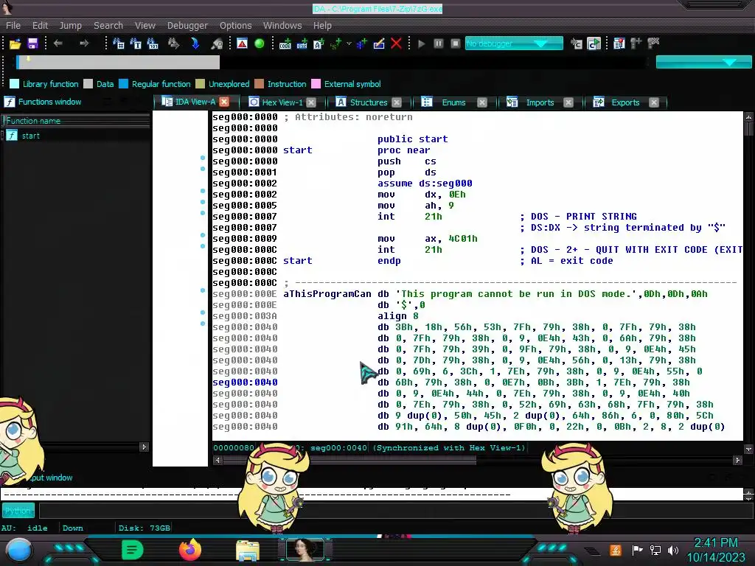Viewport: 755px width, 566px height.
Task: Click the text search binoculars icon
Action: [136, 43]
